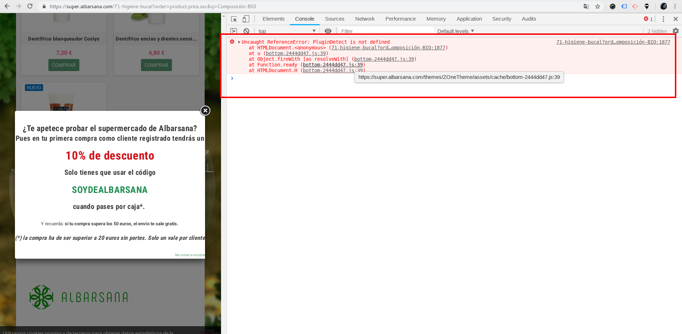Close the discount popup with X

tap(205, 111)
